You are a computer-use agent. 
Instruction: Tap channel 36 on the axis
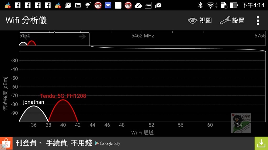click(34, 125)
